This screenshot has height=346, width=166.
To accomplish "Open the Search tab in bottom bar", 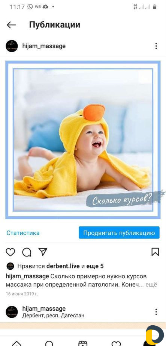I will click(49, 343).
